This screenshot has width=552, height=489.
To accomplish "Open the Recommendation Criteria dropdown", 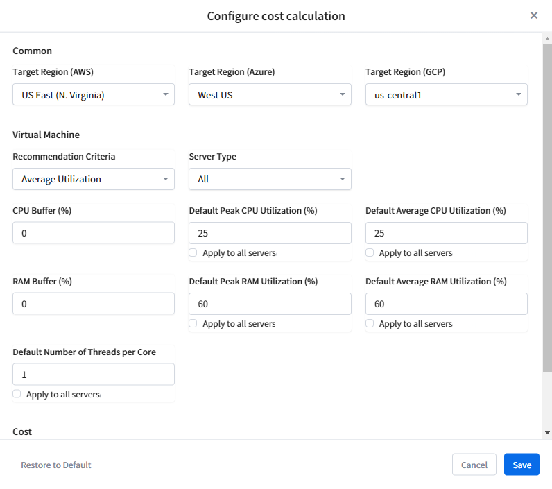I will coord(94,179).
